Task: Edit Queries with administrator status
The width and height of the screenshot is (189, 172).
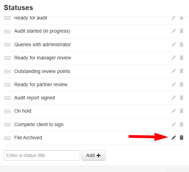Action: pos(174,44)
